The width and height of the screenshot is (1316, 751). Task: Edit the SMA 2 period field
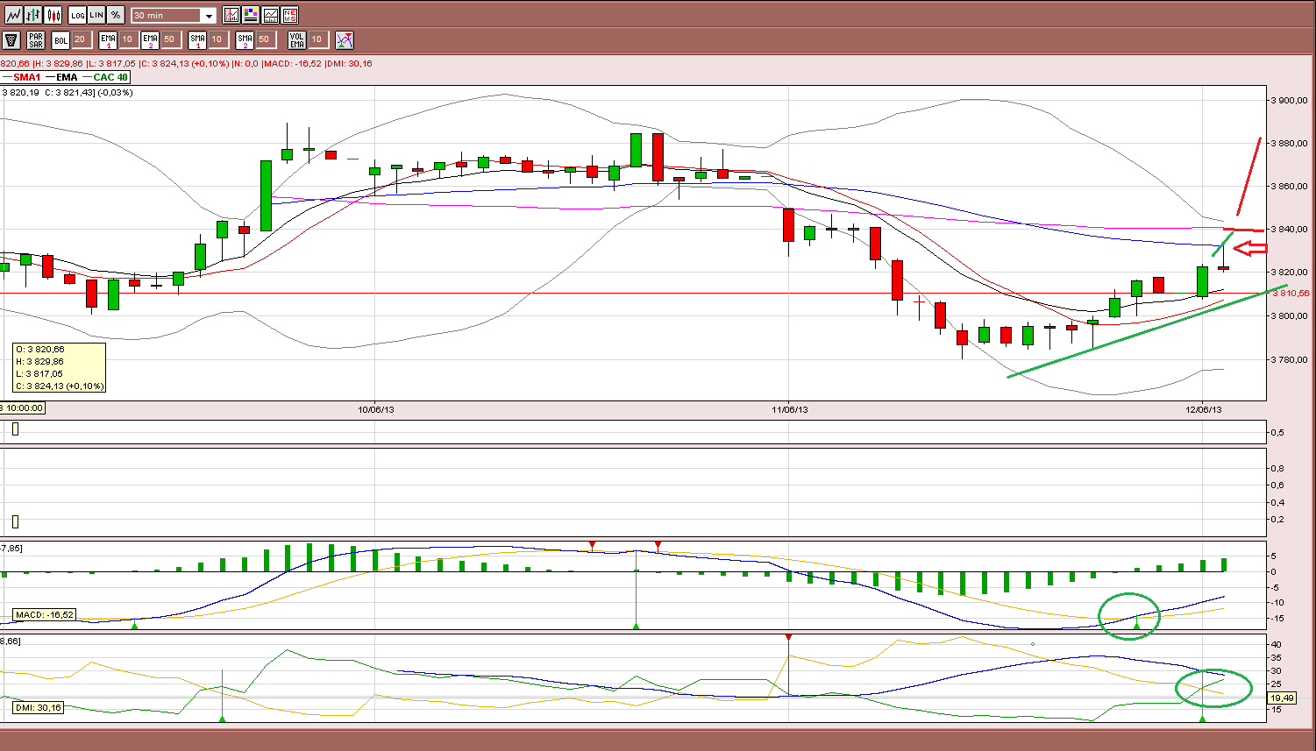click(265, 39)
